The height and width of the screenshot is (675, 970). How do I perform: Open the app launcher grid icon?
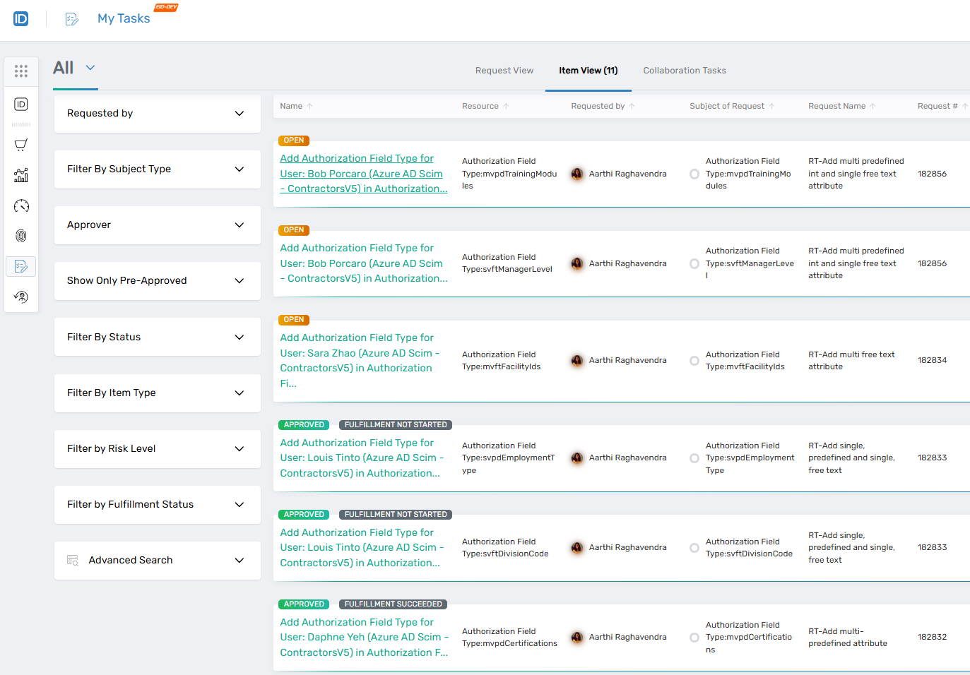click(x=20, y=71)
